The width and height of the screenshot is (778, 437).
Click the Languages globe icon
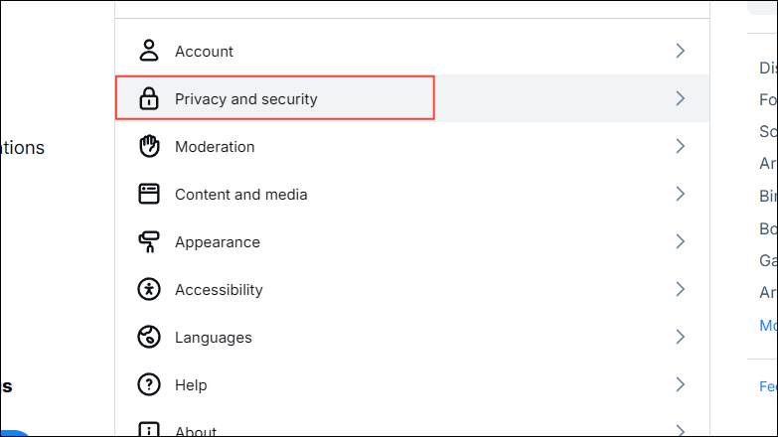[x=149, y=338]
